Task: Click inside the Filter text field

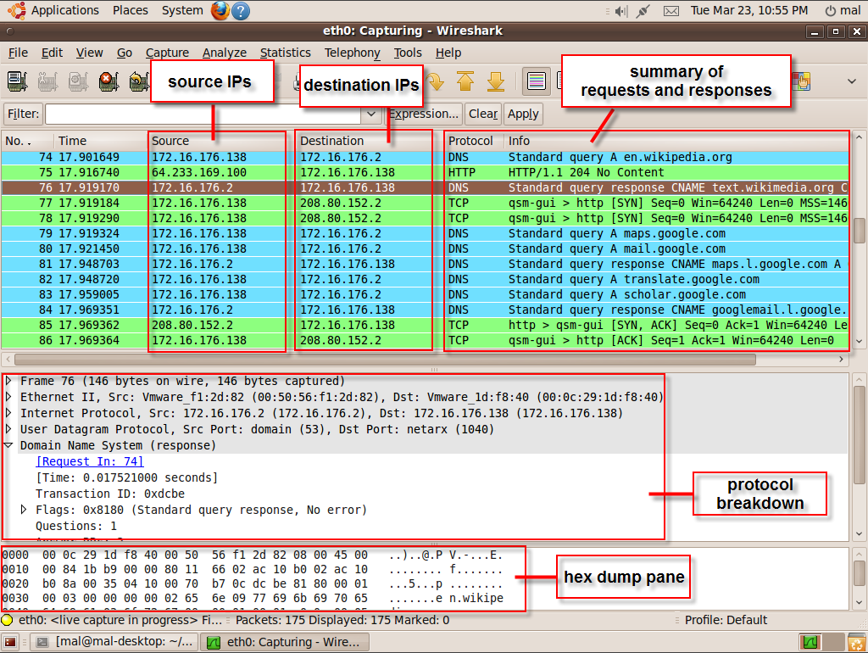Action: click(203, 114)
